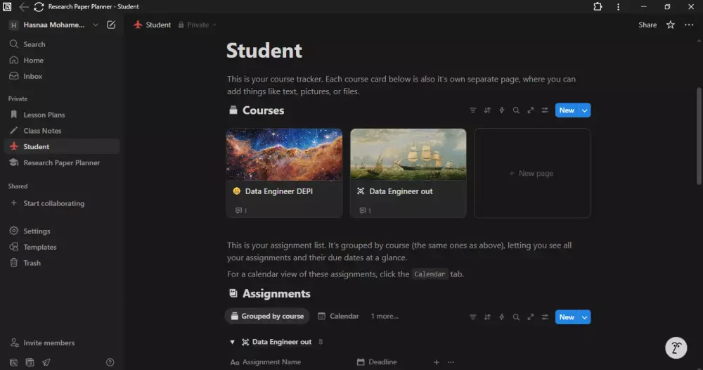Viewport: 703px width, 370px height.
Task: Click the Student breadcrumb
Action: [x=152, y=25]
